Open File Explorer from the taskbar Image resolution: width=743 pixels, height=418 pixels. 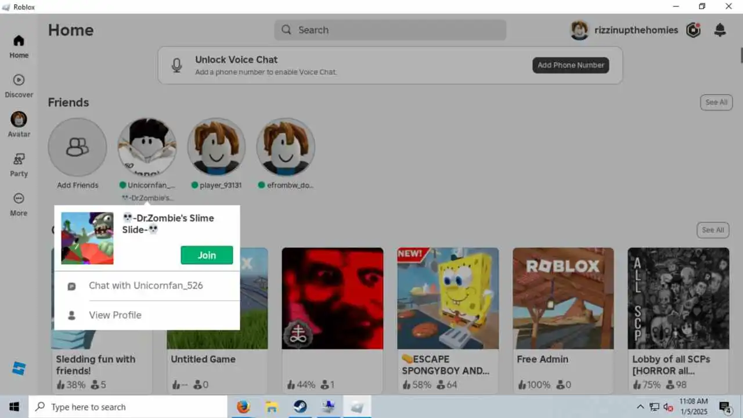pyautogui.click(x=272, y=407)
